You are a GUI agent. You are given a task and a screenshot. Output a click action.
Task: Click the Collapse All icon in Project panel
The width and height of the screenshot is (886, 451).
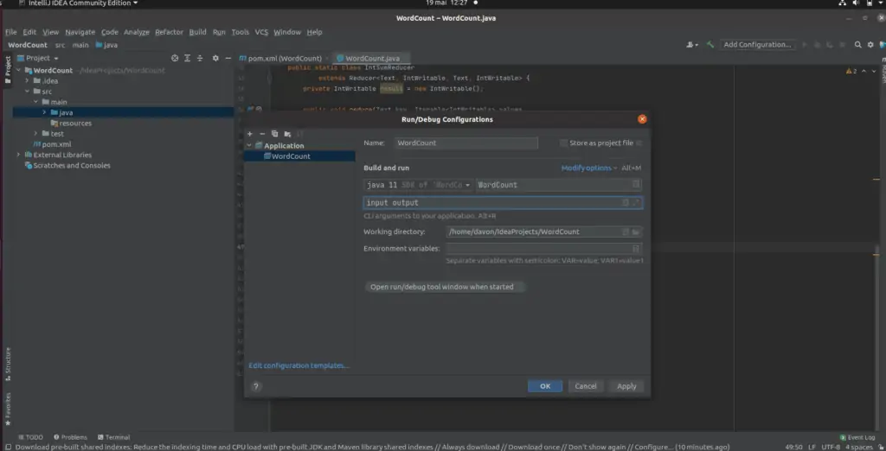coord(198,58)
